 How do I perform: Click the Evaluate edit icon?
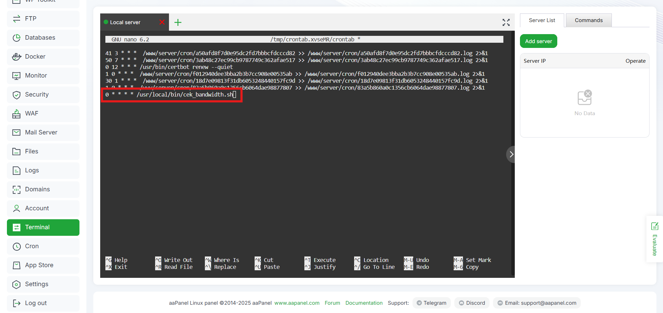[x=655, y=226]
